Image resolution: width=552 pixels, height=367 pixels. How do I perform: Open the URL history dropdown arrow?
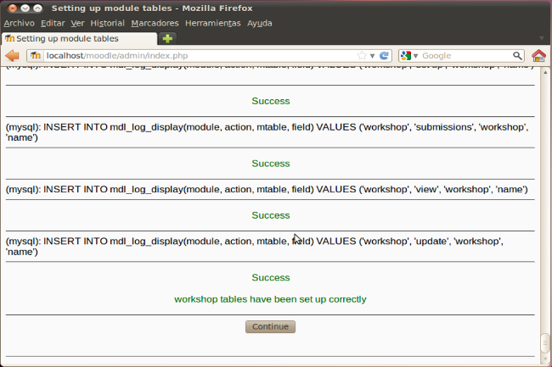click(x=372, y=56)
